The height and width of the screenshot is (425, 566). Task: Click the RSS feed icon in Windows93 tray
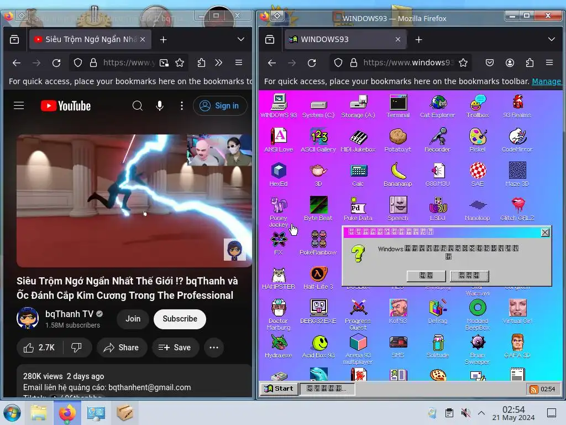533,389
